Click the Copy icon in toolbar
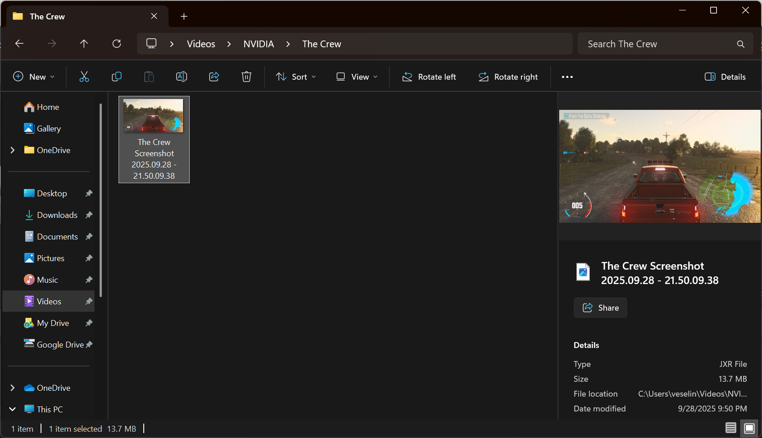This screenshot has height=438, width=762. (x=117, y=77)
